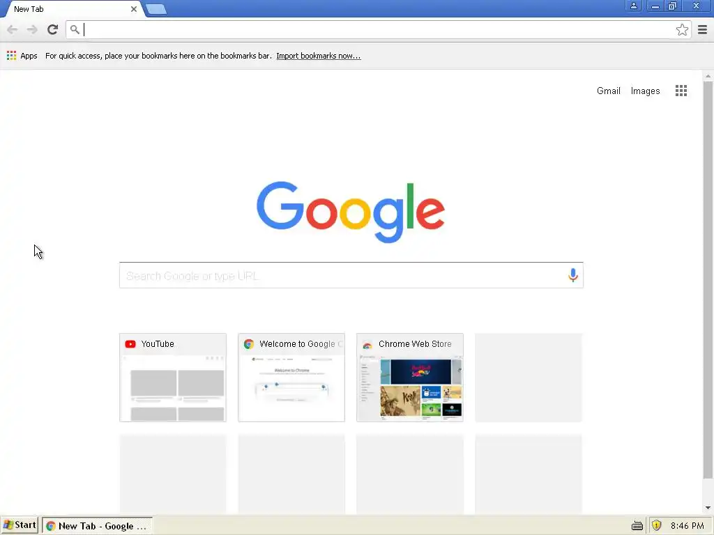714x535 pixels.
Task: Open the Images link
Action: [x=645, y=91]
